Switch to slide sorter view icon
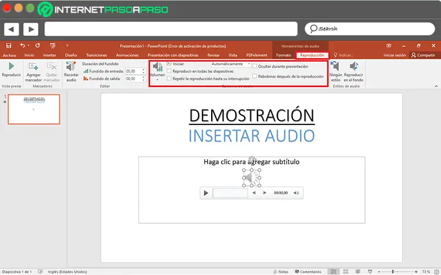 pos(345,272)
